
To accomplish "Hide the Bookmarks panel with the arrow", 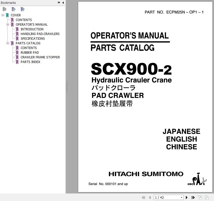I will coord(63,3).
